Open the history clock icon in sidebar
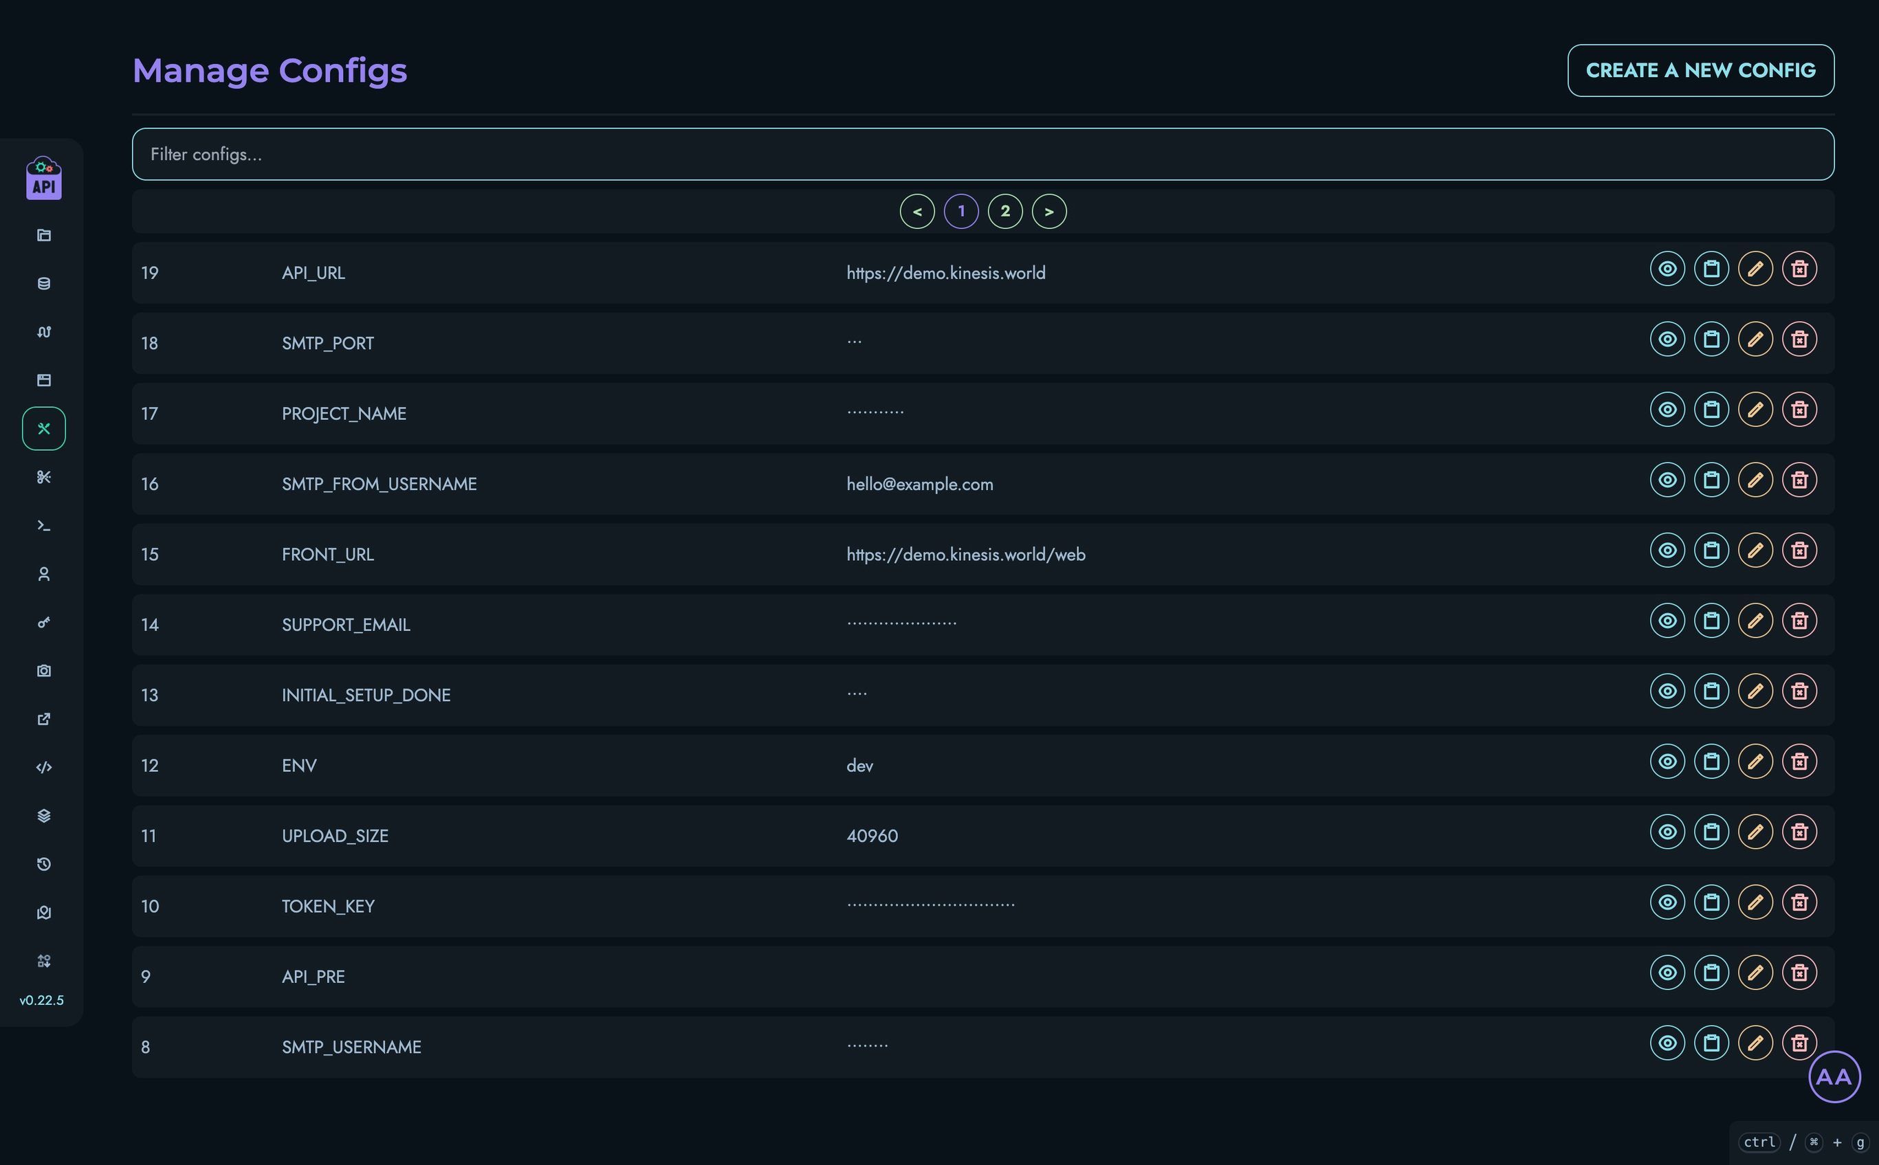Screen dimensions: 1879x1165 tap(44, 864)
